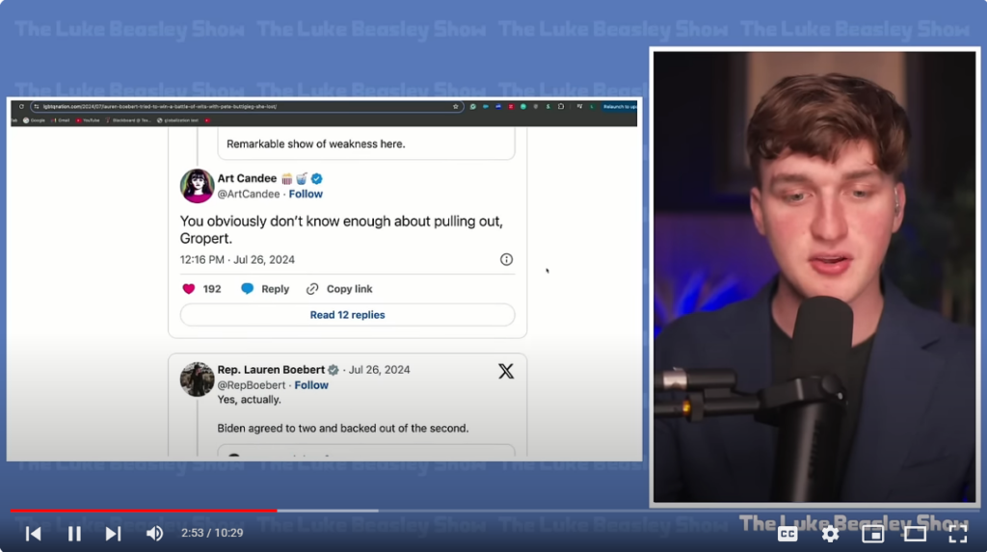The width and height of the screenshot is (987, 552).
Task: Open the tweet info icon
Action: 506,260
